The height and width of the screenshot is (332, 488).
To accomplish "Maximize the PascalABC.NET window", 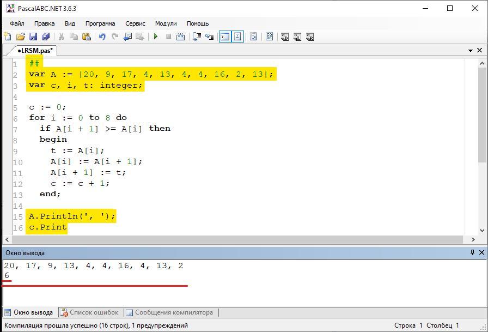I will coord(450,8).
